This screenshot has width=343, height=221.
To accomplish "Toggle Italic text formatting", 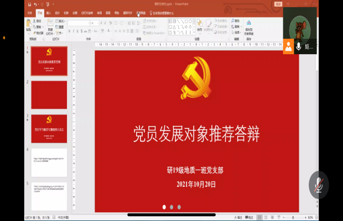I will pyautogui.click(x=74, y=31).
